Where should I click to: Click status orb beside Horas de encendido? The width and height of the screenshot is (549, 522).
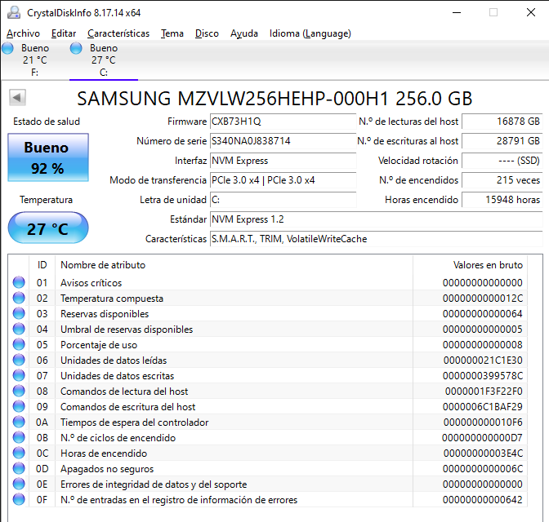click(x=19, y=453)
